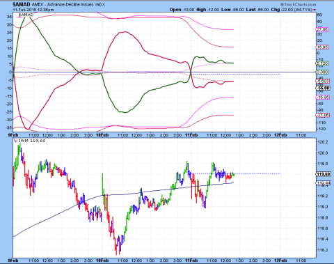
Task: Click the -110 label on upper right axis
Action: click(x=321, y=122)
